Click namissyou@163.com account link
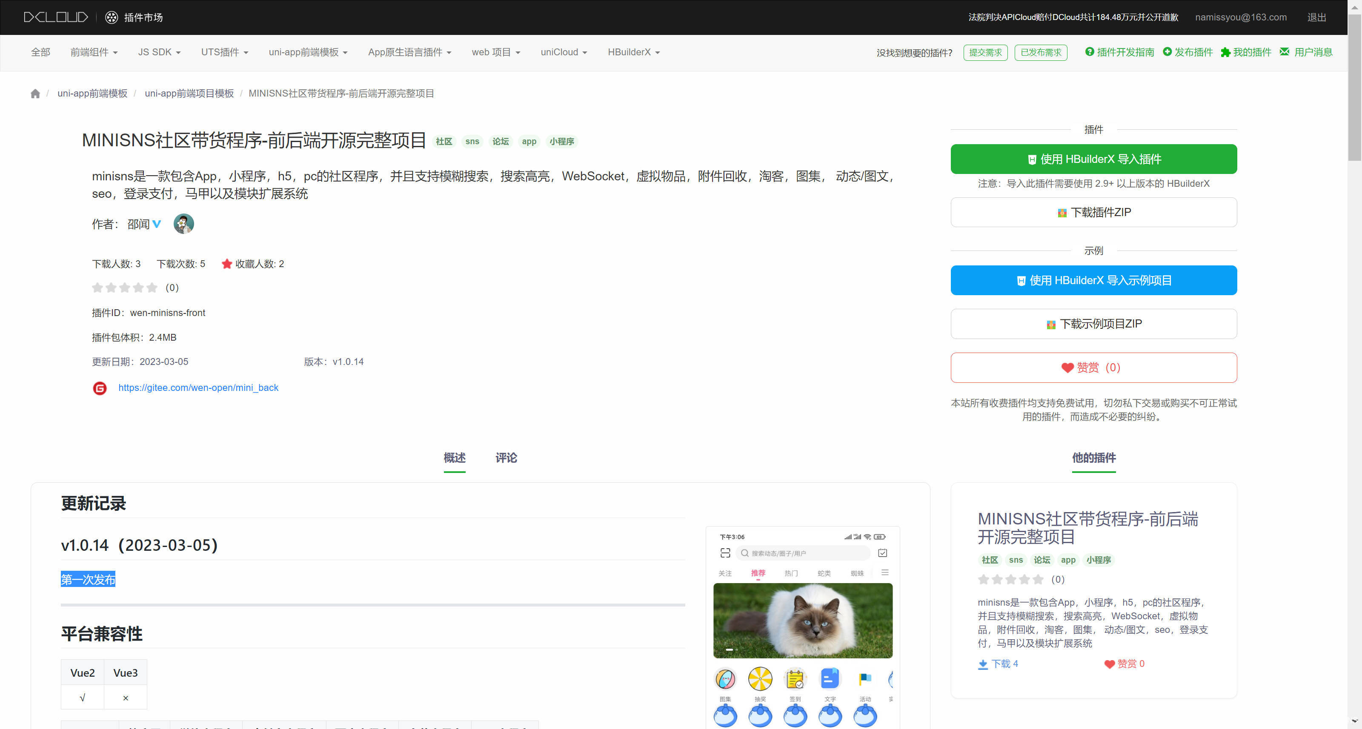 pos(1241,17)
